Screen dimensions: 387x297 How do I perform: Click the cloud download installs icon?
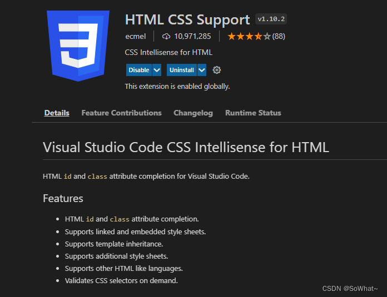(166, 37)
